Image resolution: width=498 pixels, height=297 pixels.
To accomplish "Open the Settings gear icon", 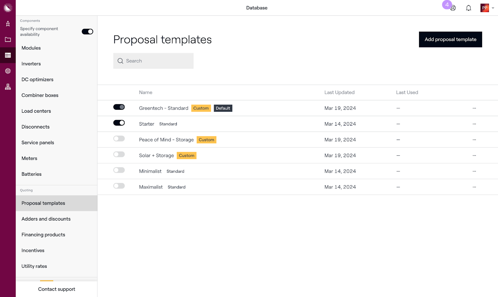I will (8, 71).
